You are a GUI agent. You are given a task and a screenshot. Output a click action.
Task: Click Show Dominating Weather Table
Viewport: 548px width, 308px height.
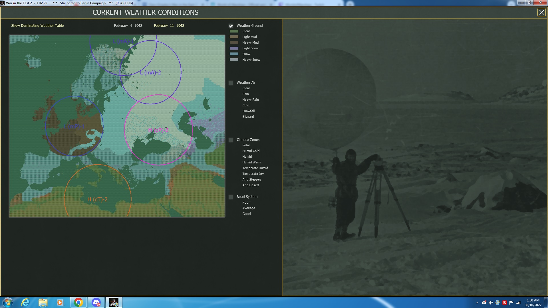[37, 26]
